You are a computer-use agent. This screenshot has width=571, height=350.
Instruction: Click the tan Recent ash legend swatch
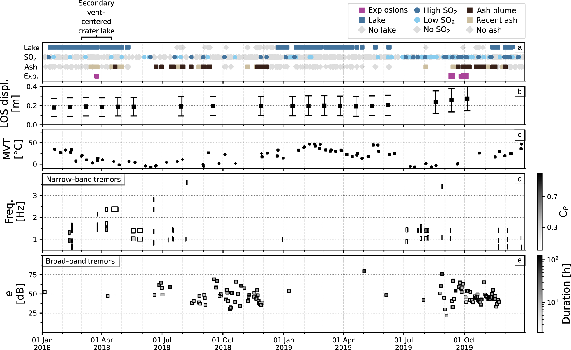click(x=469, y=20)
